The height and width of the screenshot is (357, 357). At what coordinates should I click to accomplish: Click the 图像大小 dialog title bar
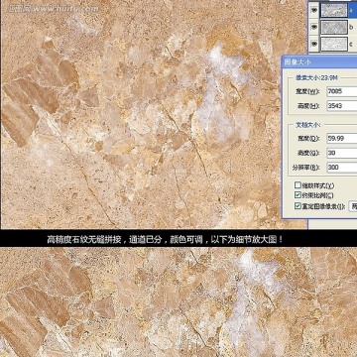coord(319,62)
